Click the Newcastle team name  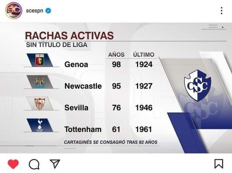tap(83, 86)
